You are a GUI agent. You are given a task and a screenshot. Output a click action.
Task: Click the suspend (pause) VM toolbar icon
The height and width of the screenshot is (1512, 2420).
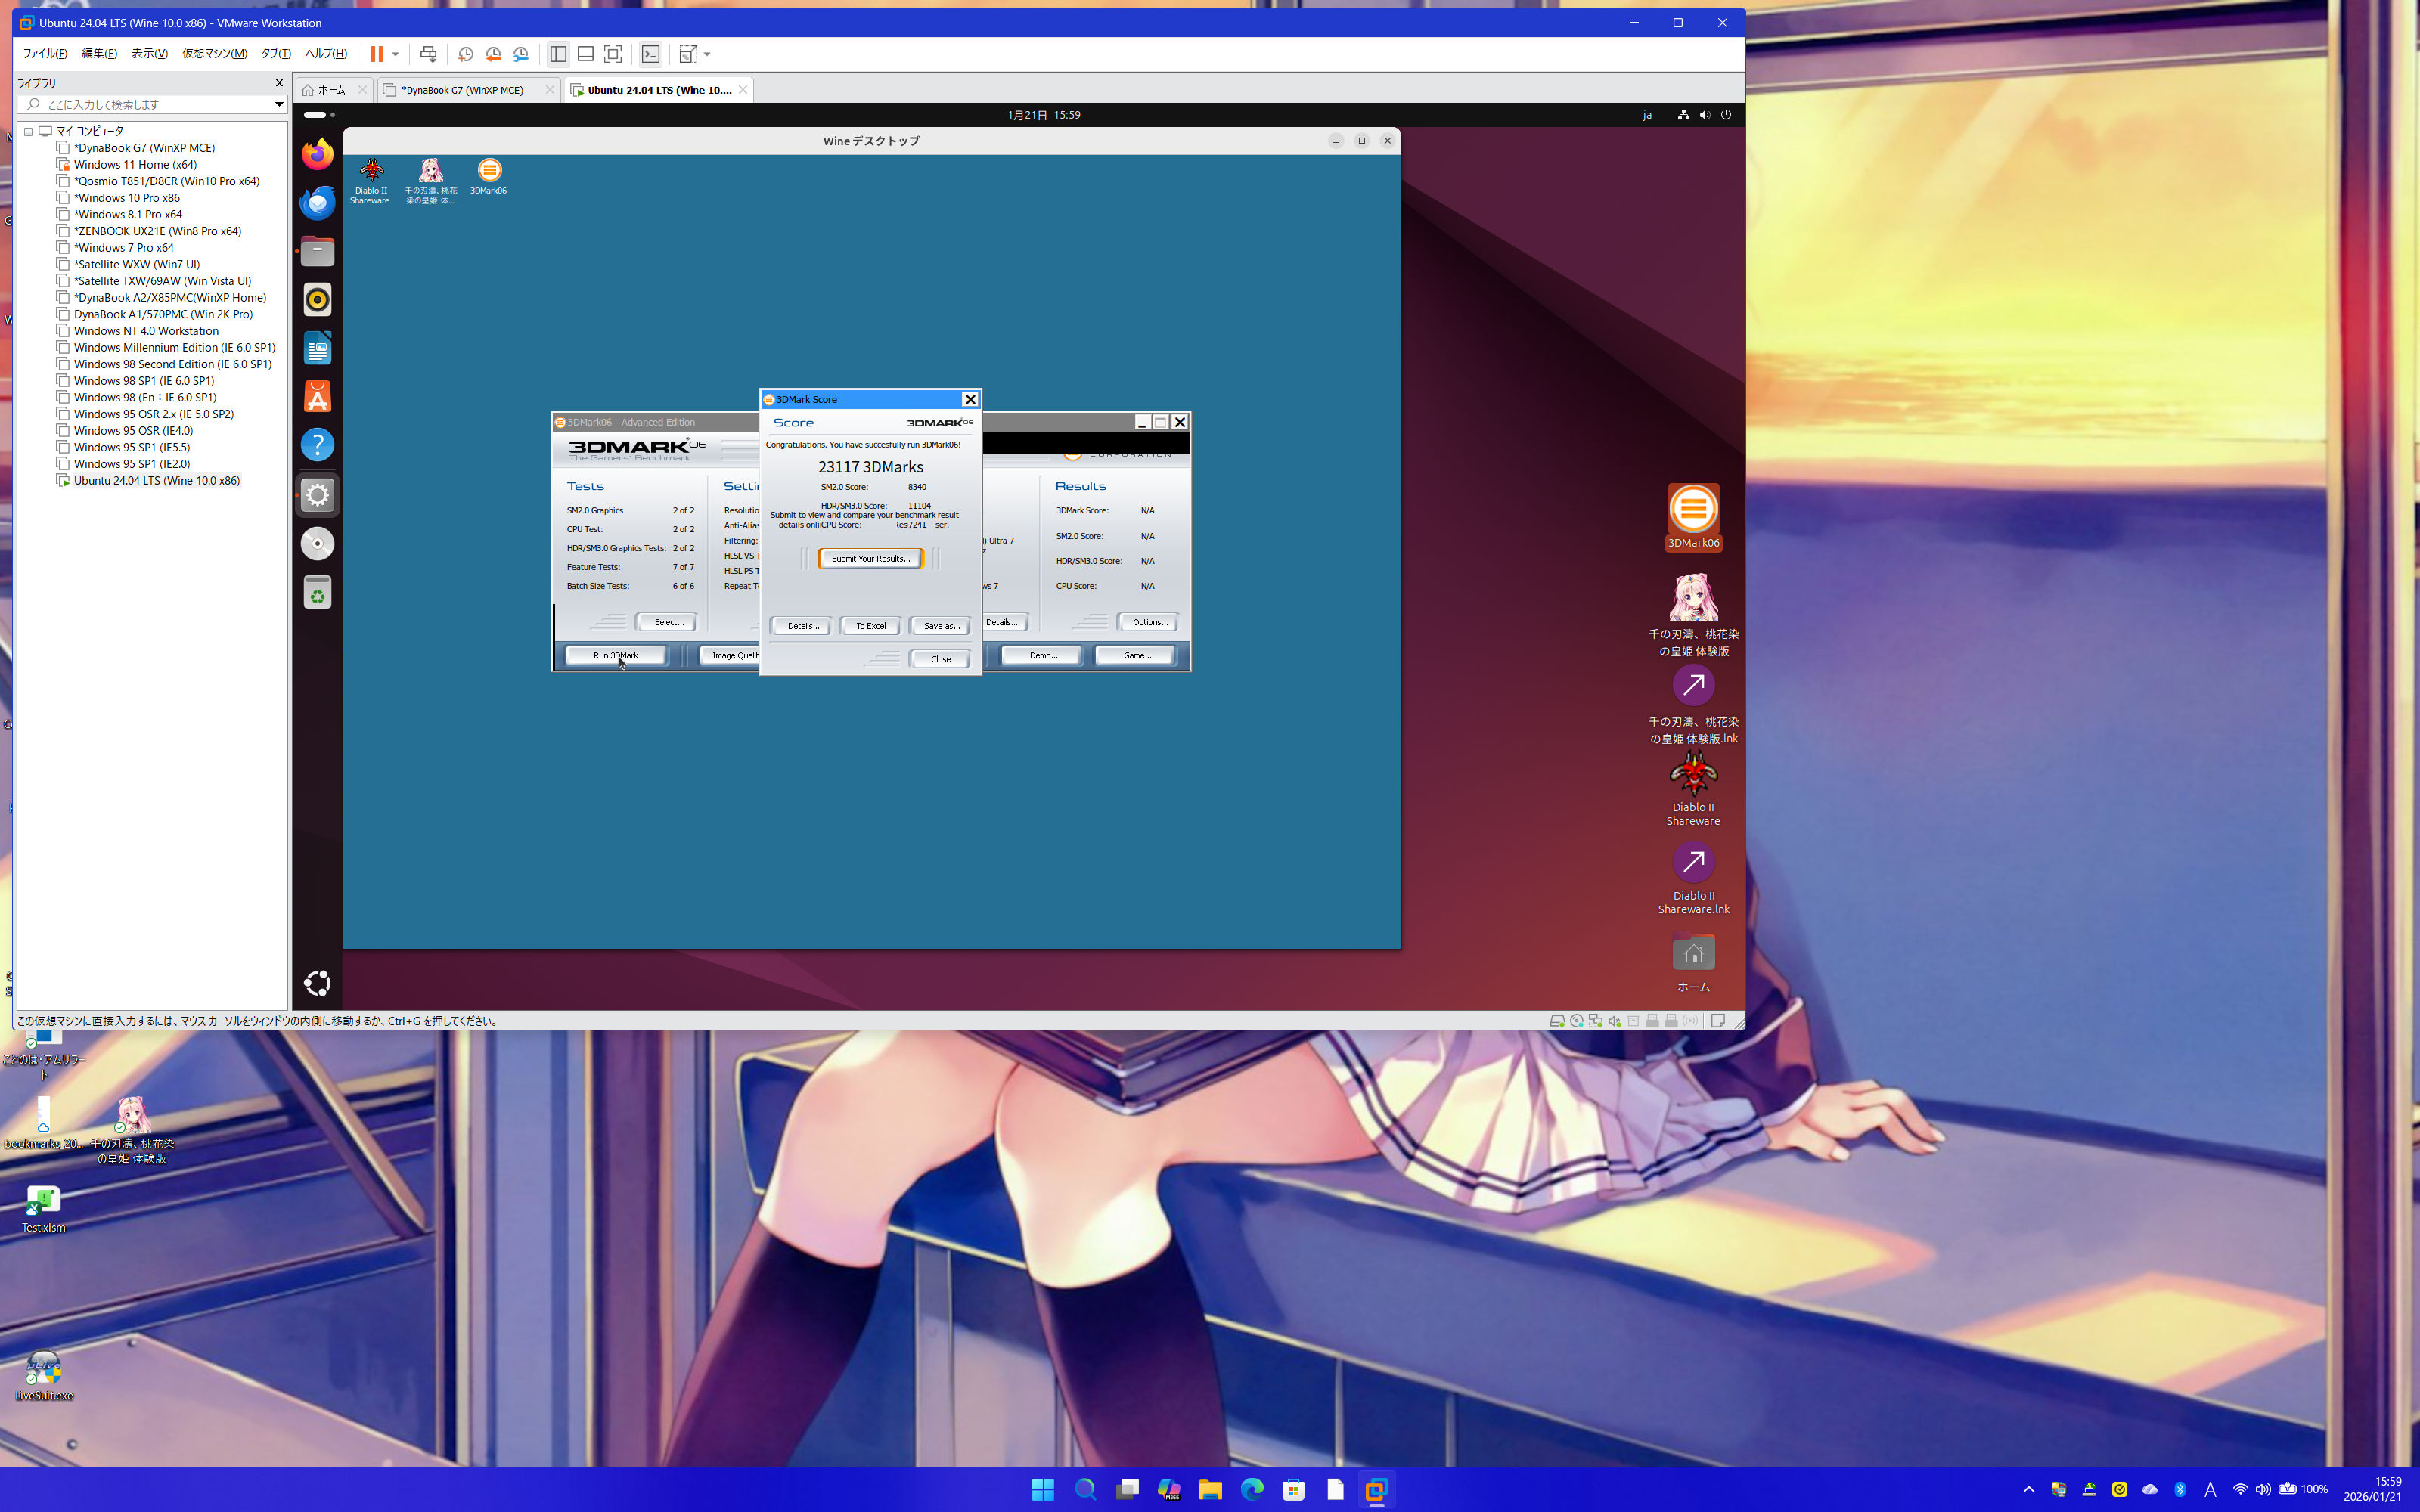coord(377,54)
